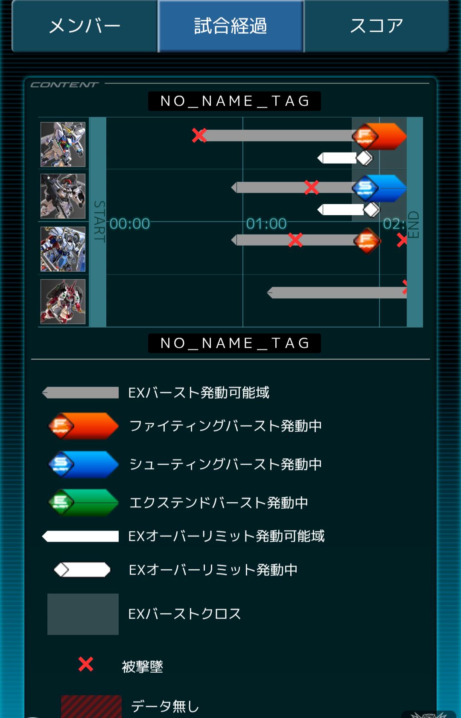
Task: Click first row's white Over Limit diamond icon
Action: coord(364,158)
